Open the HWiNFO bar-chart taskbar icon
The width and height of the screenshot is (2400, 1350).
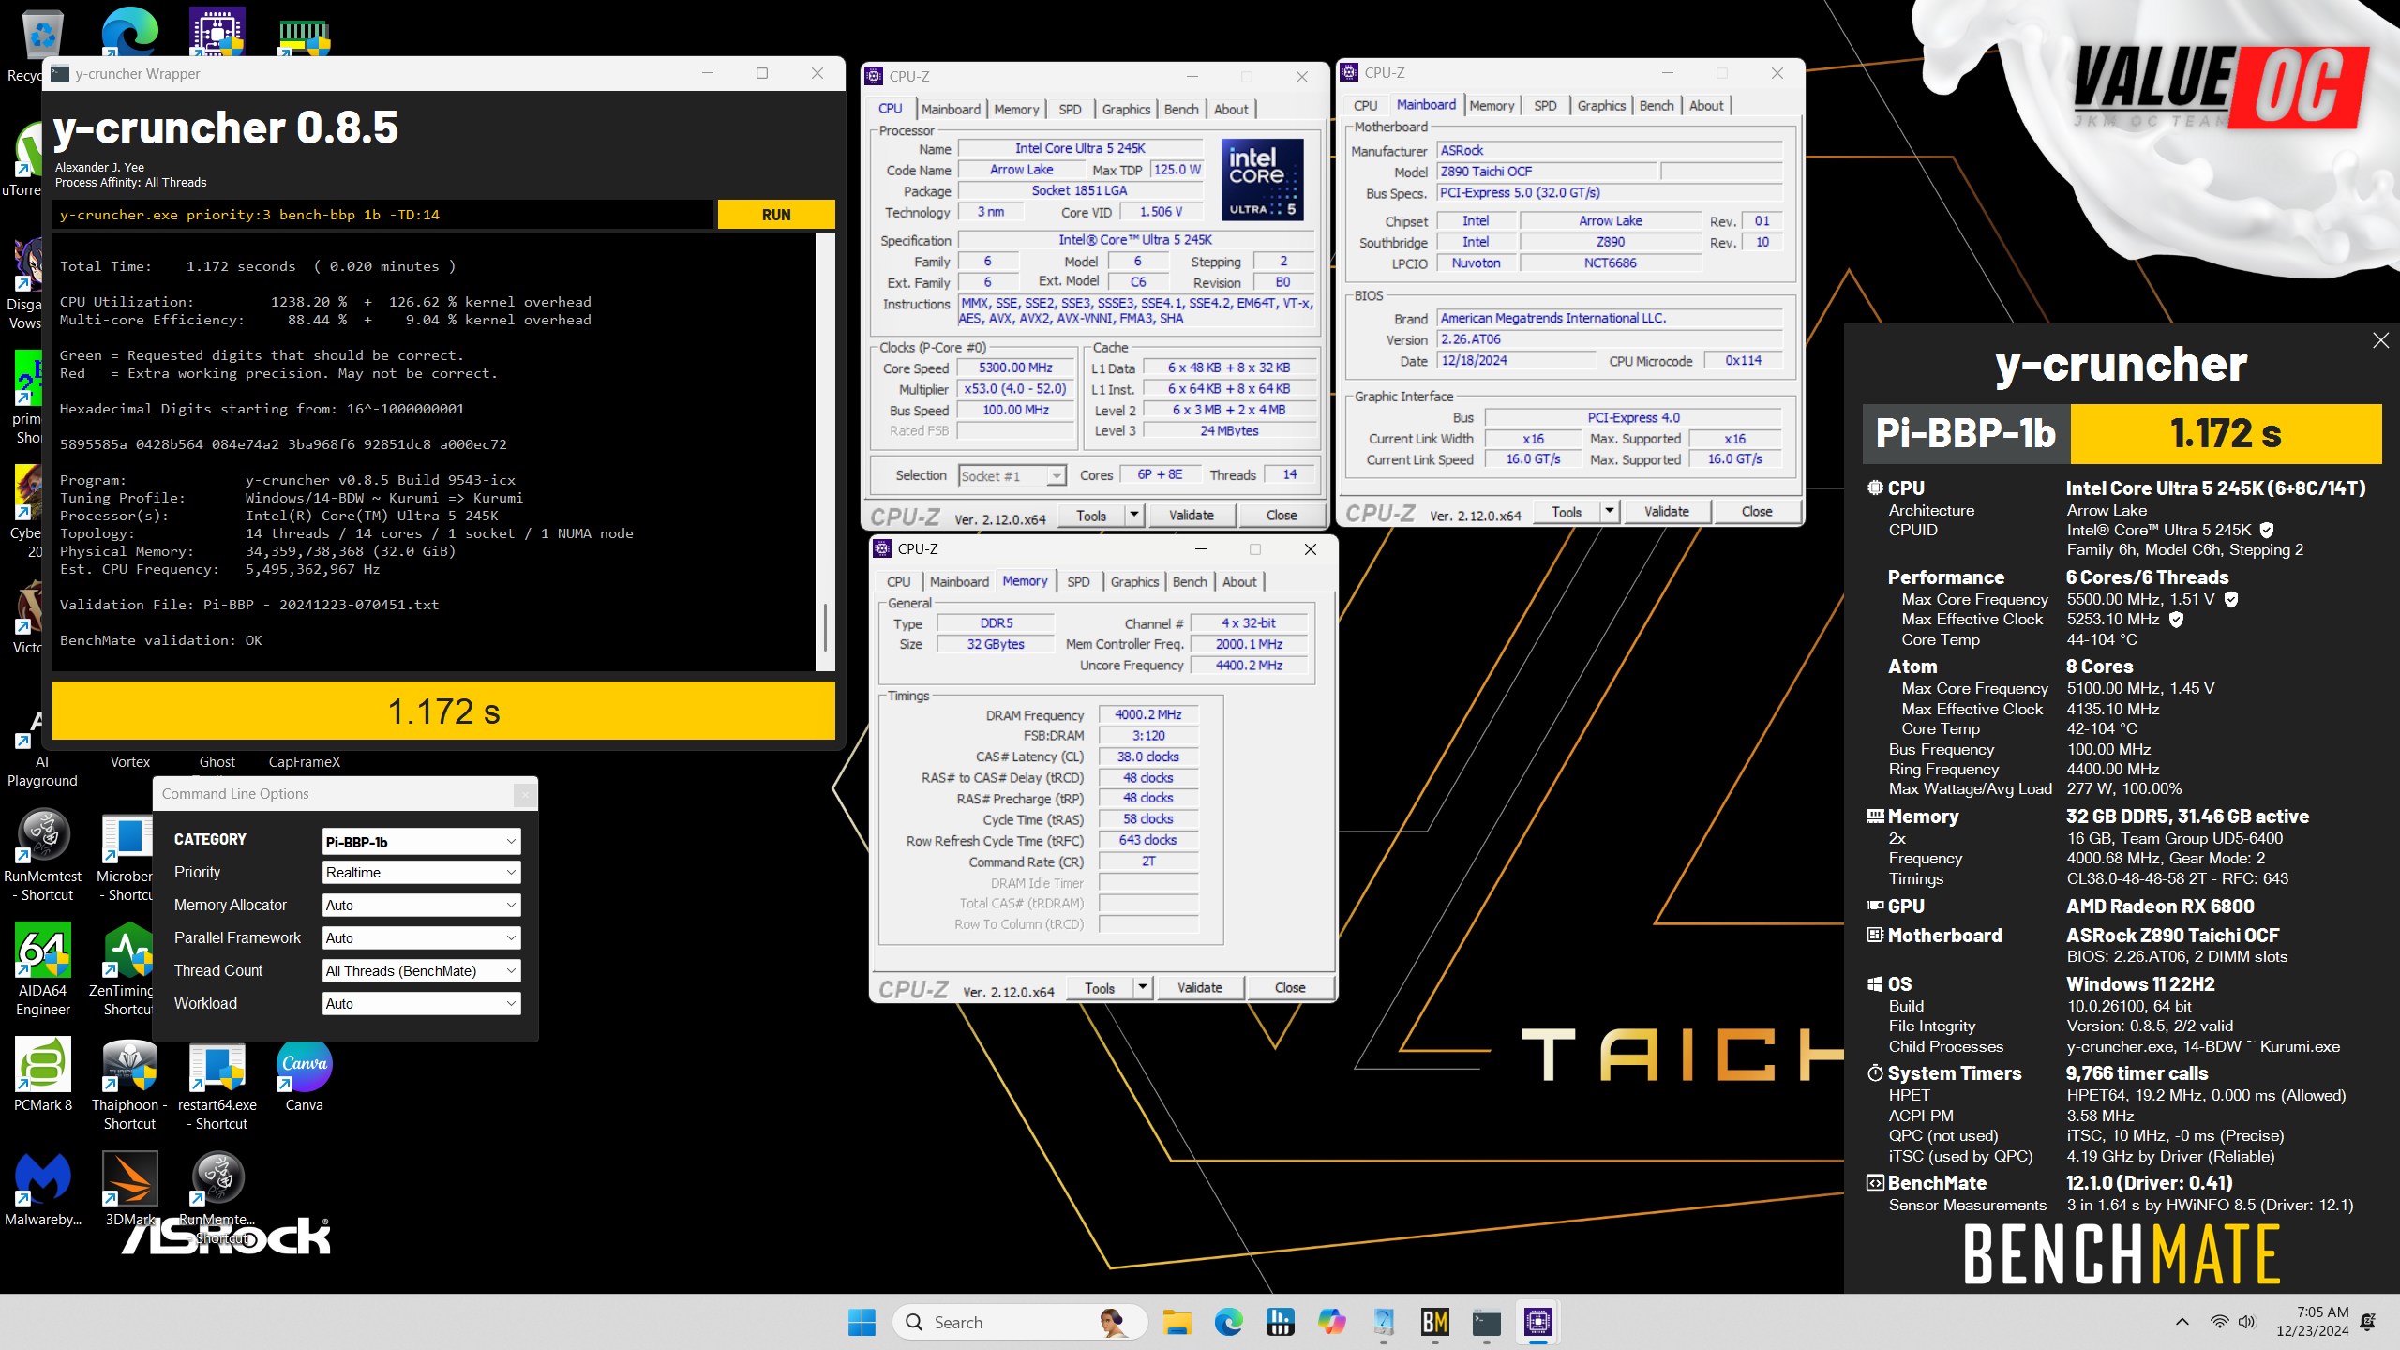[1280, 1322]
